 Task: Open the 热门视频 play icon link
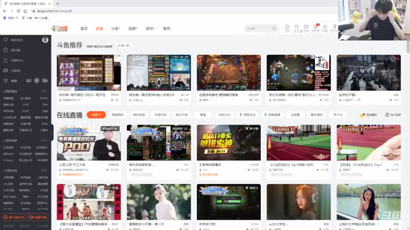393,114
